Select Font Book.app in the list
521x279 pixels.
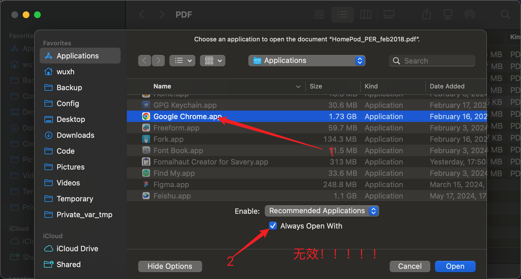pyautogui.click(x=307, y=151)
